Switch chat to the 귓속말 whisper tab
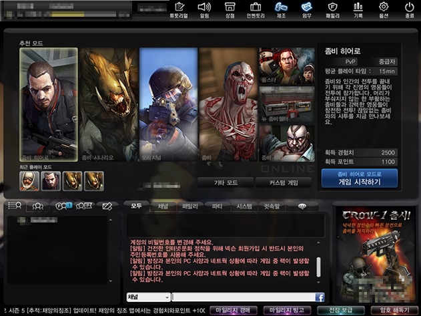Image resolution: width=421 pixels, height=316 pixels. click(272, 206)
